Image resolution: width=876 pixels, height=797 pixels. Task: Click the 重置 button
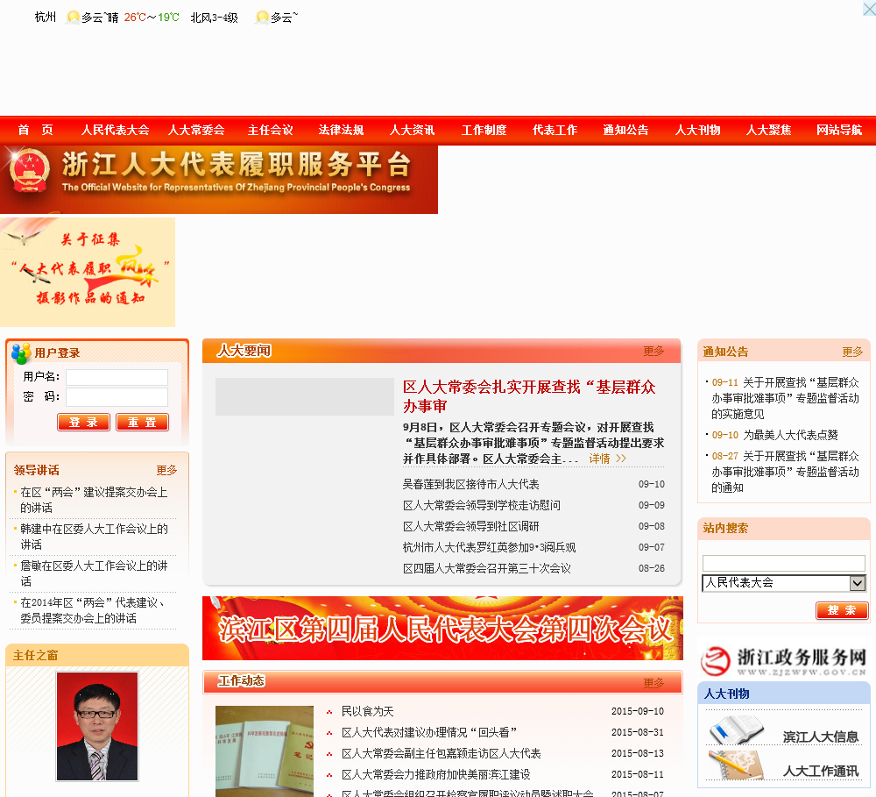(142, 423)
